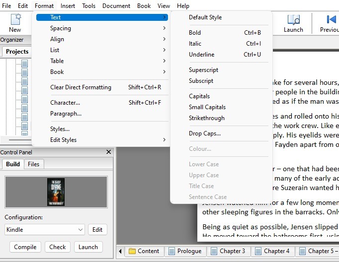Click the tab strip left-scroll arrow
Viewport: 339px width, 262px height.
[120, 251]
